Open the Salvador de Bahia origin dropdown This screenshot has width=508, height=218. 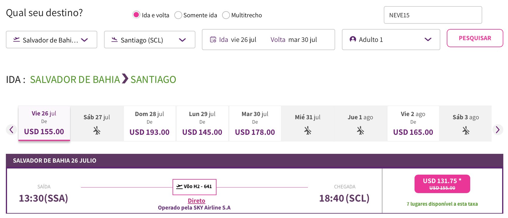pyautogui.click(x=52, y=40)
